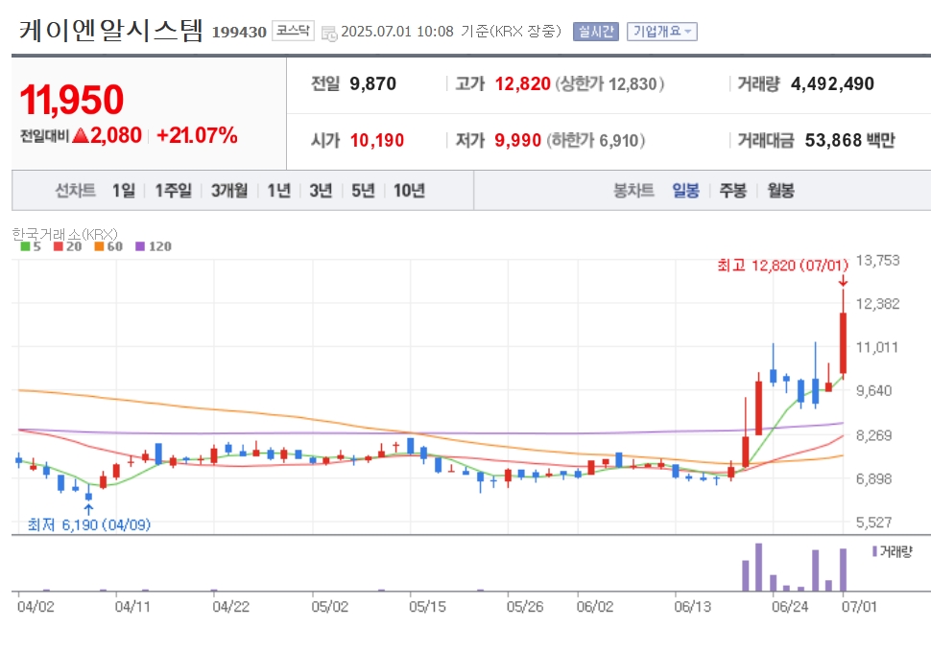
Task: Switch to 월봉 monthly candlestick chart
Action: click(780, 191)
